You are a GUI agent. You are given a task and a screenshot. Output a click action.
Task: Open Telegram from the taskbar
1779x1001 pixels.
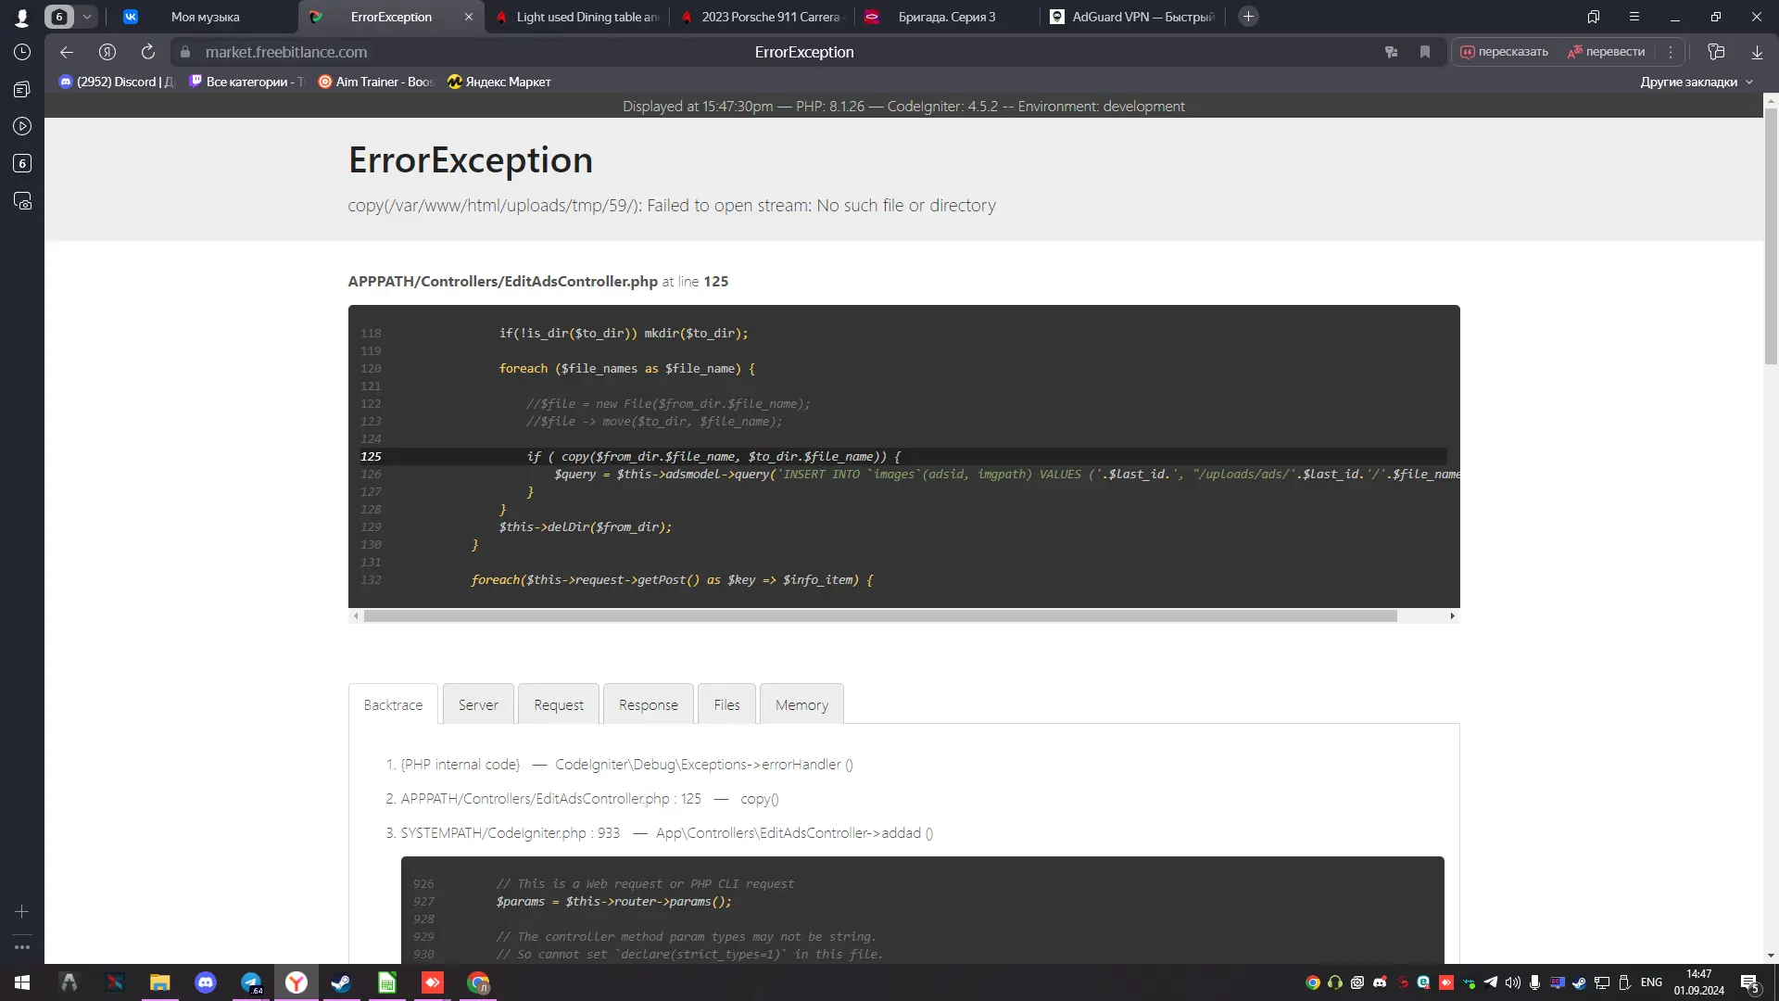point(251,982)
